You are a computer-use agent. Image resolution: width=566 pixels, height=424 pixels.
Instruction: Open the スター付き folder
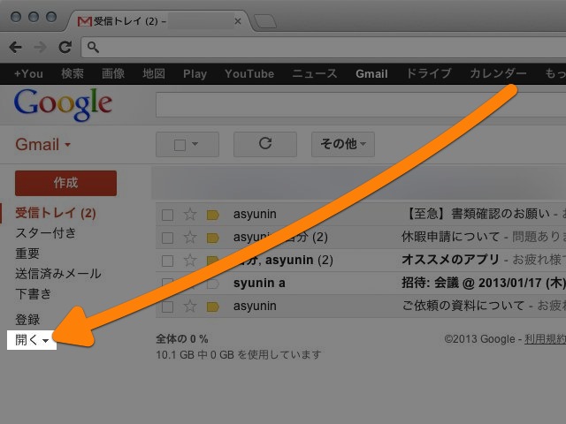click(46, 233)
